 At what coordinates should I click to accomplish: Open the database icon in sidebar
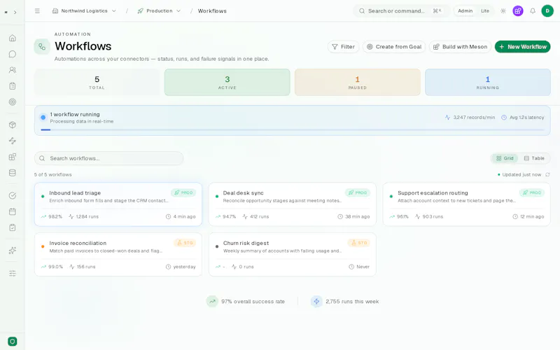coord(13,173)
